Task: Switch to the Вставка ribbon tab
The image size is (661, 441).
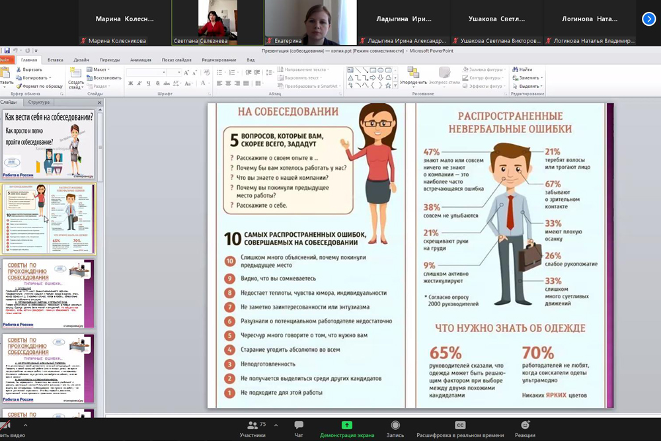Action: coord(56,60)
